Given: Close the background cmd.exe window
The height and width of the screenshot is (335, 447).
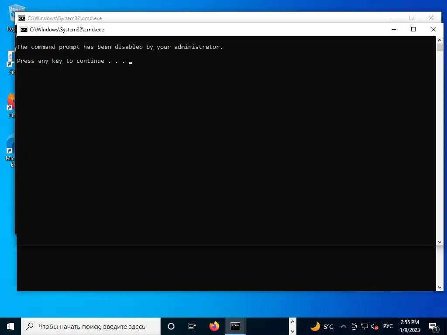Looking at the screenshot, I should point(431,18).
